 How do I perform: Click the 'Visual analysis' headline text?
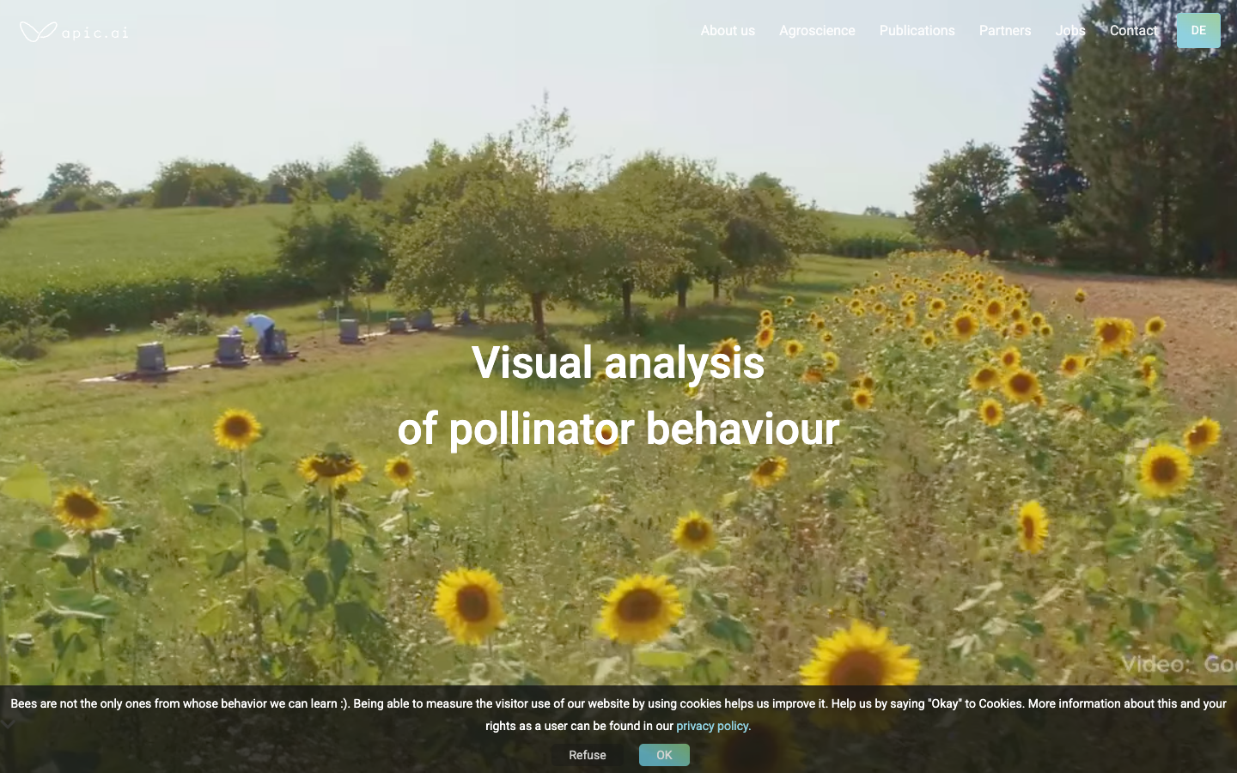pos(618,362)
